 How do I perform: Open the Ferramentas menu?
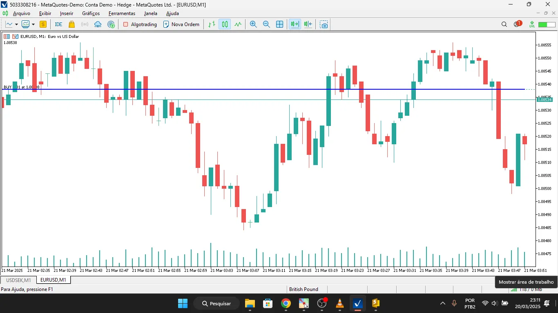(122, 13)
